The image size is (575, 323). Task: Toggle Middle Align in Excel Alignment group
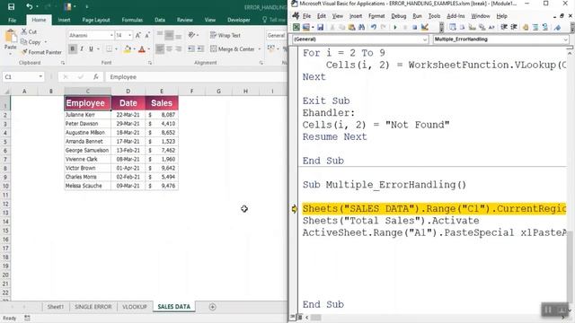[169, 35]
